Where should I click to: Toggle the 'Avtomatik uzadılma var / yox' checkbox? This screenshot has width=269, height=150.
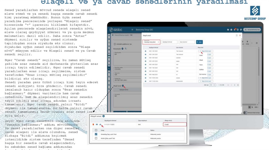point(115,44)
